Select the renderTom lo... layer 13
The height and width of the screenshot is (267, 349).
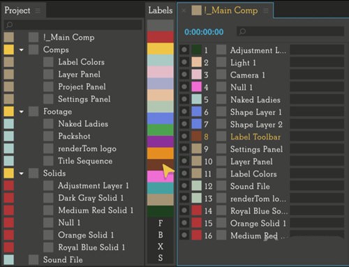(x=258, y=199)
